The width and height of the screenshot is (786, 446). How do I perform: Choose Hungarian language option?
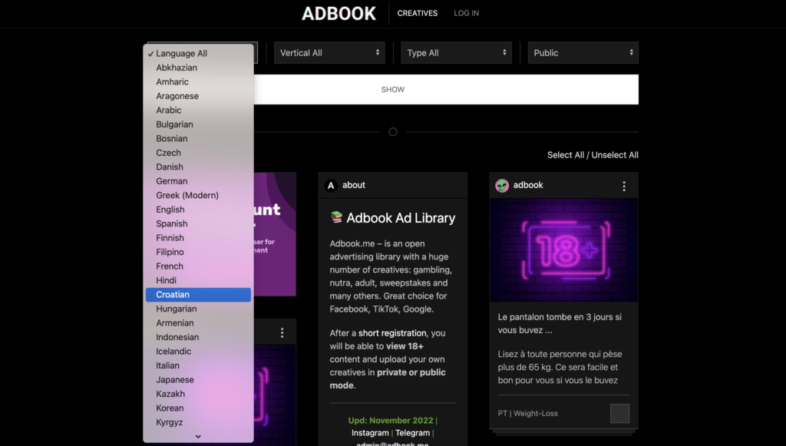[199, 309]
